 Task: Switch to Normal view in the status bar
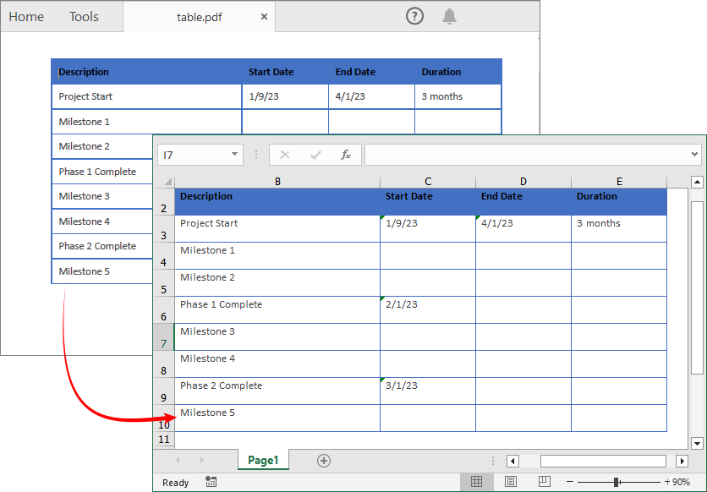click(x=477, y=481)
